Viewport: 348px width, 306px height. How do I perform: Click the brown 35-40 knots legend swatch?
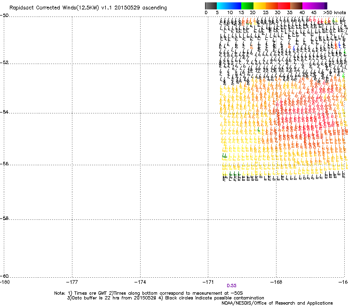pos(296,6)
